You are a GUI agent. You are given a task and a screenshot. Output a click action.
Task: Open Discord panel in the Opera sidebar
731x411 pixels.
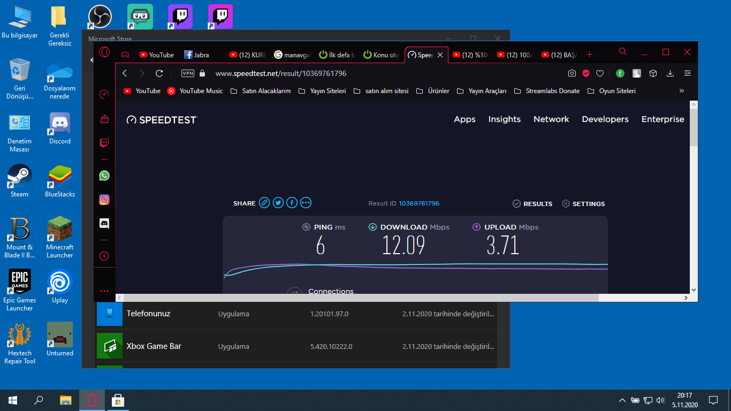click(x=104, y=224)
